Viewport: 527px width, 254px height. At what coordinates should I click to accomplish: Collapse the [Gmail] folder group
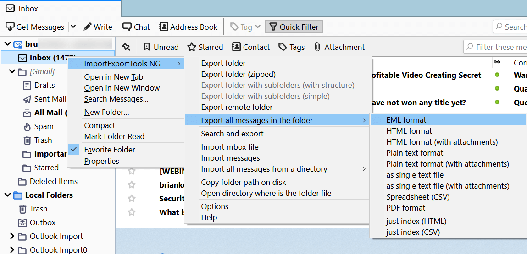[x=12, y=71]
